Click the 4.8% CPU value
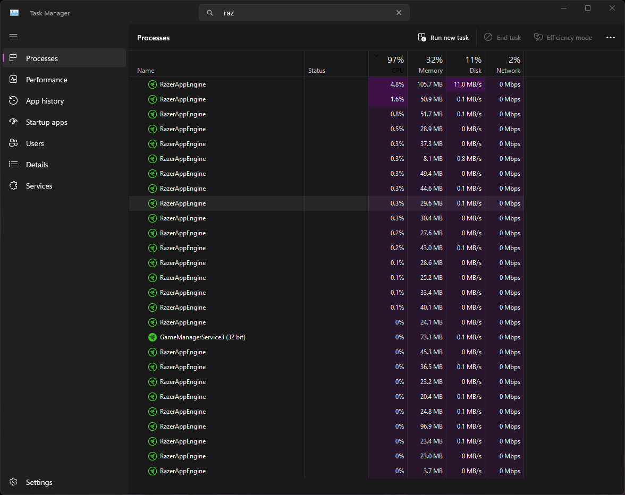This screenshot has width=625, height=495. click(397, 84)
